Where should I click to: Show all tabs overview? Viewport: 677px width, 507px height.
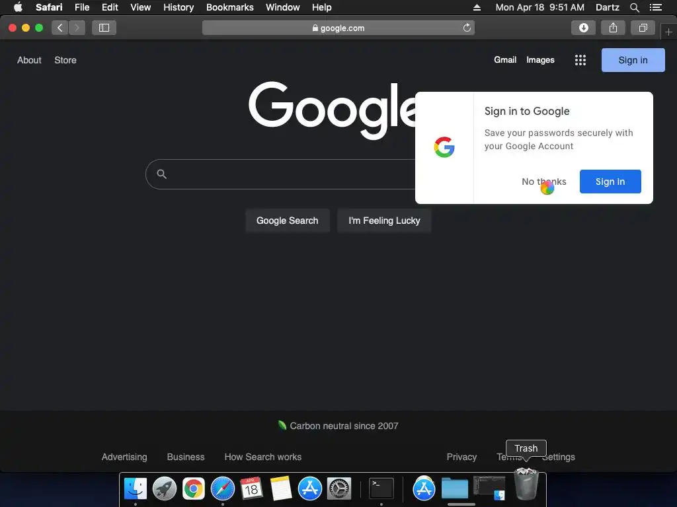click(643, 28)
